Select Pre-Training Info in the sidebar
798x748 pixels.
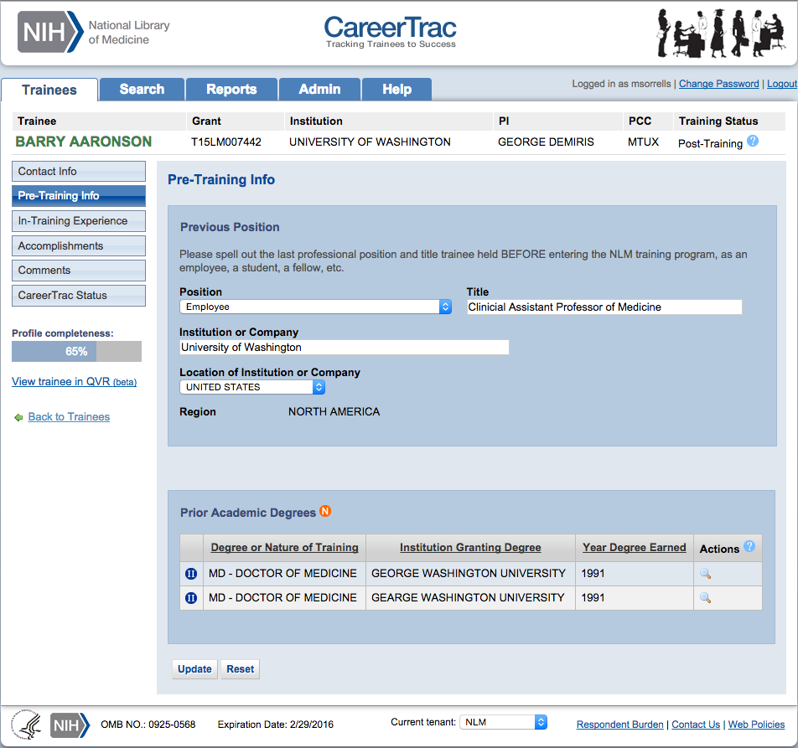(79, 196)
